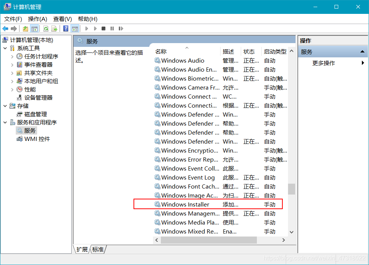Collapse the 服务 actions section arrow
The image size is (369, 265).
[362, 52]
